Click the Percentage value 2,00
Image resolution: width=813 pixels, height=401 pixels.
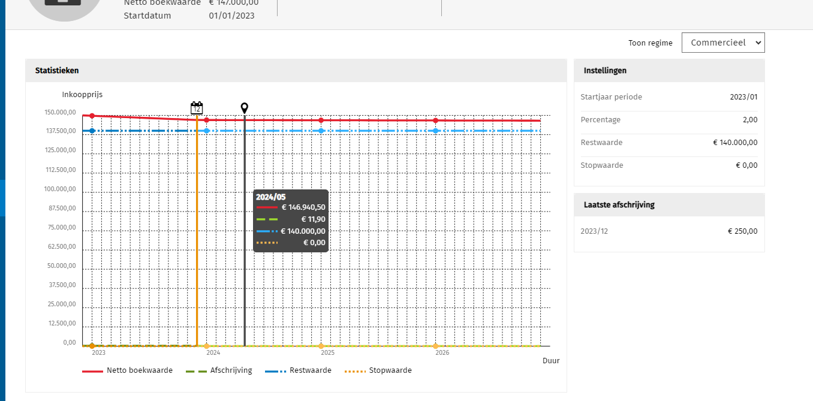pos(749,120)
